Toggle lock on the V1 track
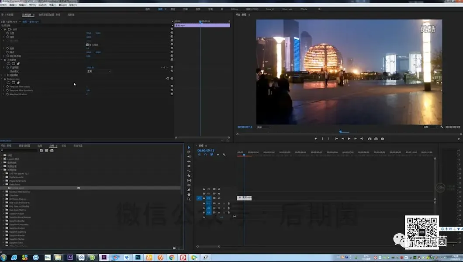 pos(204,198)
